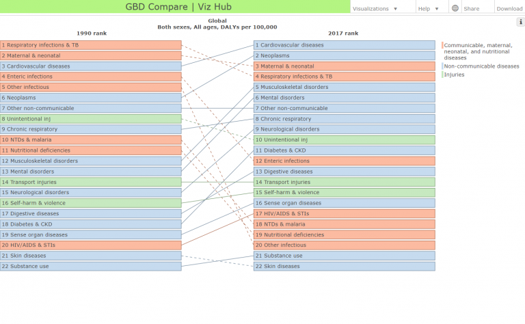Select Communicable diseases legend color swatch
Image resolution: width=525 pixels, height=324 pixels.
click(442, 45)
